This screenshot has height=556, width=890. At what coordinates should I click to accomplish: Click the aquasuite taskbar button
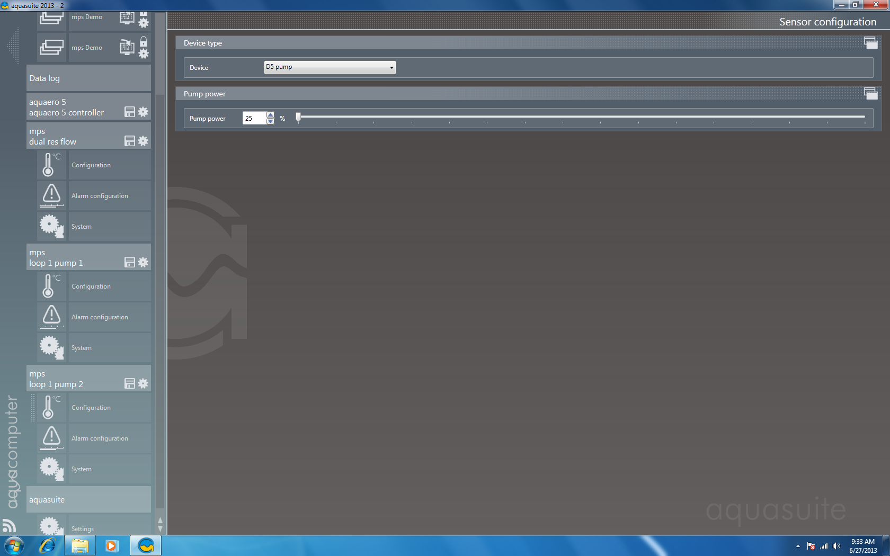coord(146,546)
